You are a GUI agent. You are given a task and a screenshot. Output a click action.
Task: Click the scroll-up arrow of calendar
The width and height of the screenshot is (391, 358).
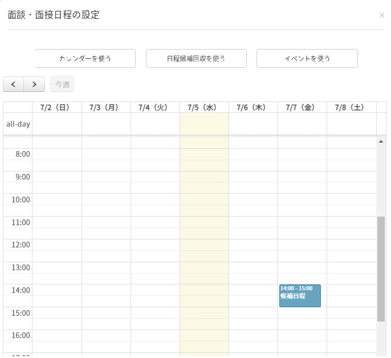(x=381, y=141)
